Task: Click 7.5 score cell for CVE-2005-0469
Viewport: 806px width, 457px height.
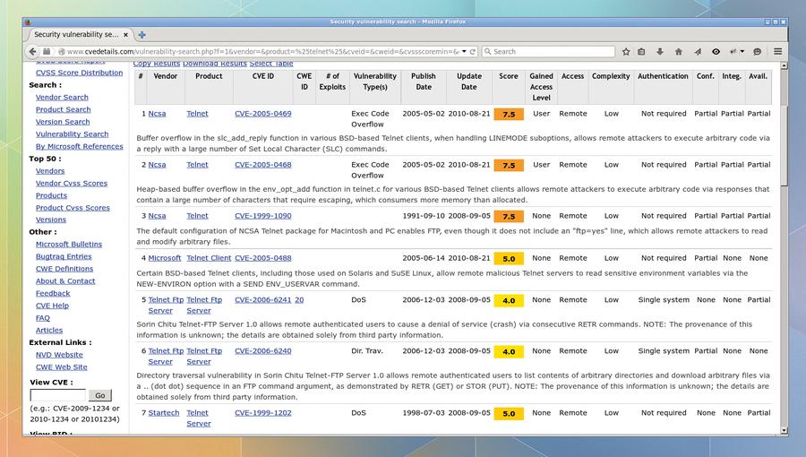Action: pyautogui.click(x=509, y=114)
